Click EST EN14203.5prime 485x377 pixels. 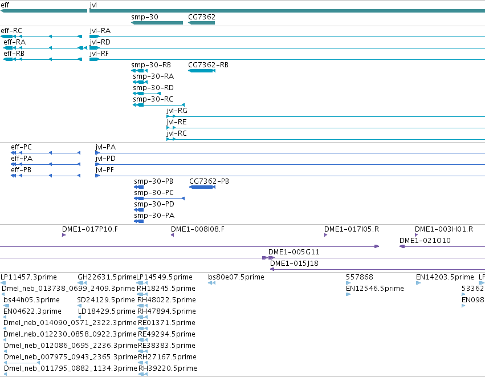[x=418, y=283]
